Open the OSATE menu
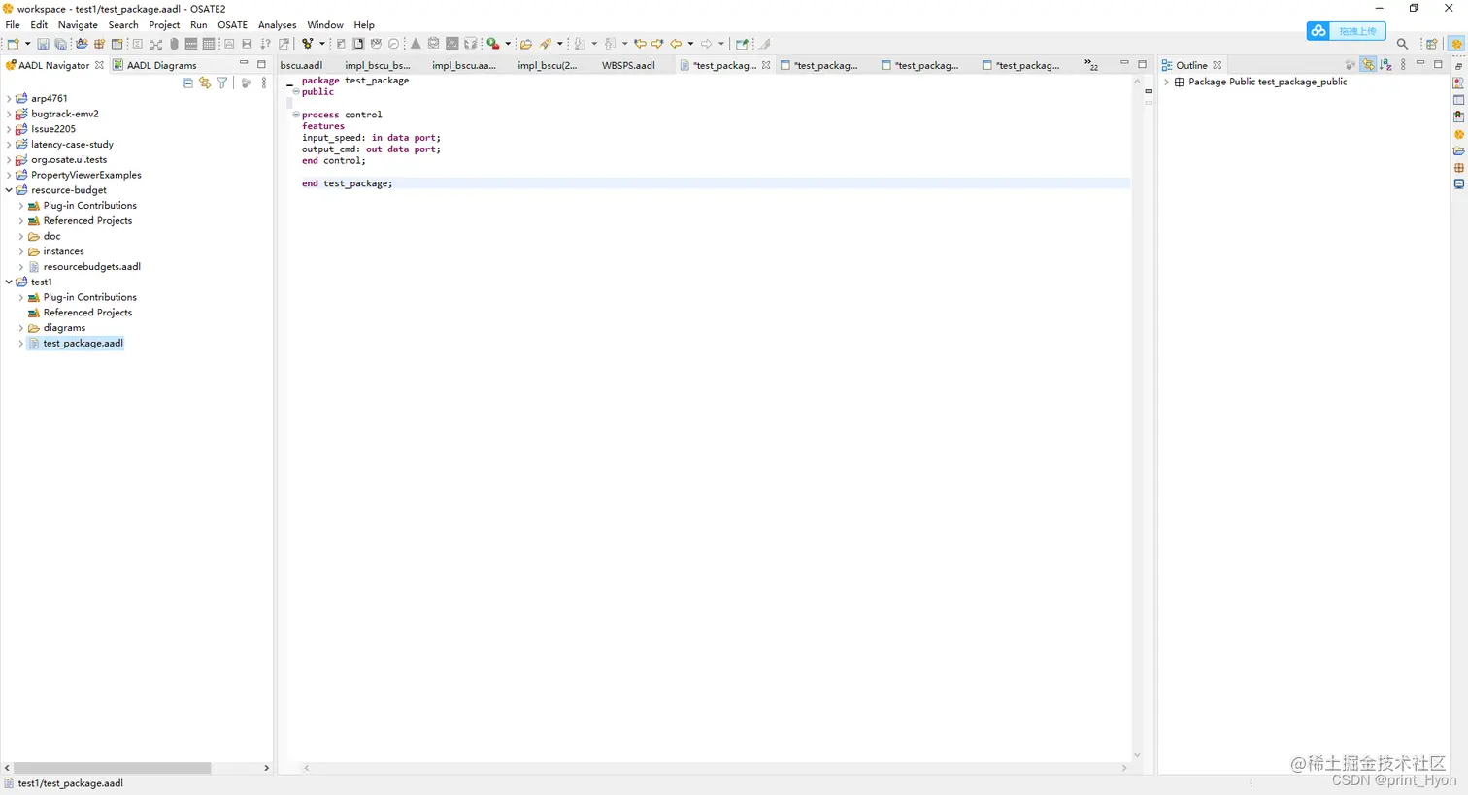Viewport: 1468px width, 795px height. (x=232, y=25)
